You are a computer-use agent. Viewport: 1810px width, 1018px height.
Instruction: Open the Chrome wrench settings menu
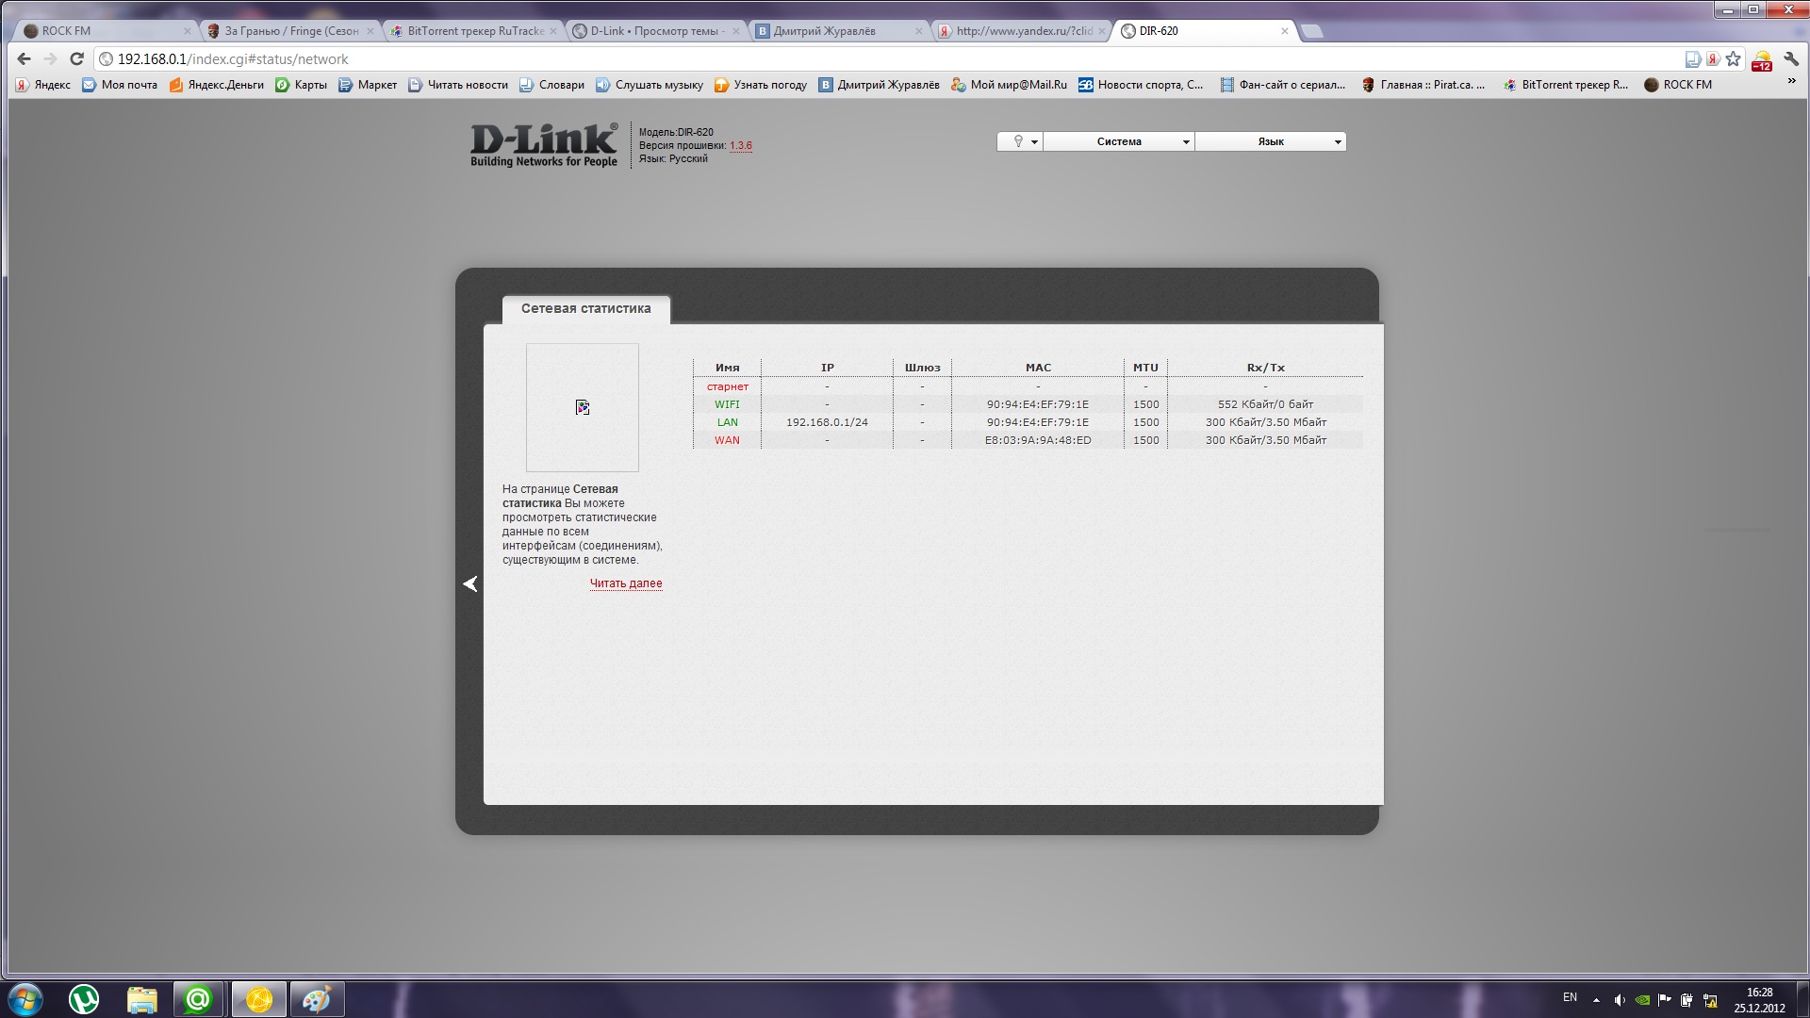click(x=1791, y=58)
